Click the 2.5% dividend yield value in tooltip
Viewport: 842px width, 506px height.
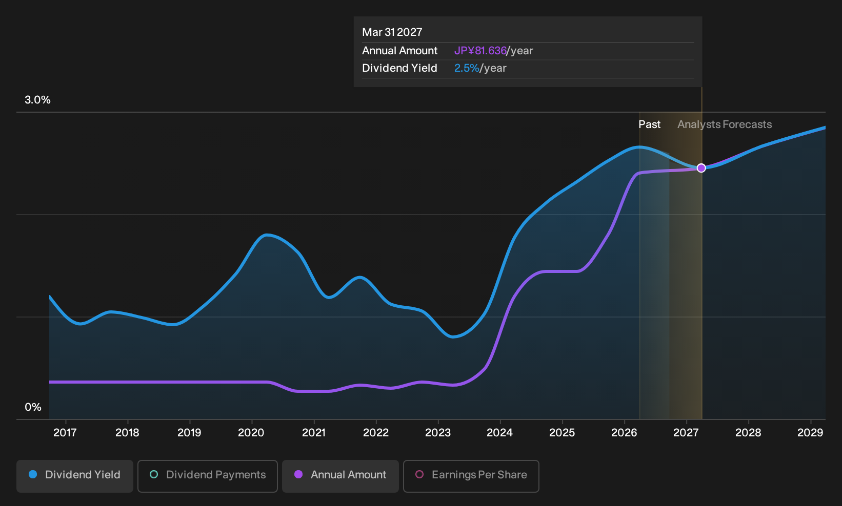(467, 68)
